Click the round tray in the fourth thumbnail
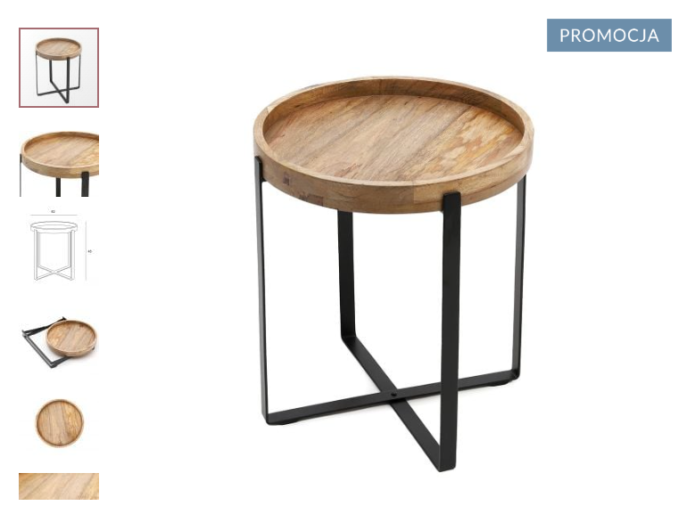Image resolution: width=695 pixels, height=522 pixels. coord(71,338)
